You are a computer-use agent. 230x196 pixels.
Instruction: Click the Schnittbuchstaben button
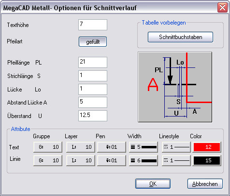pyautogui.click(x=180, y=37)
